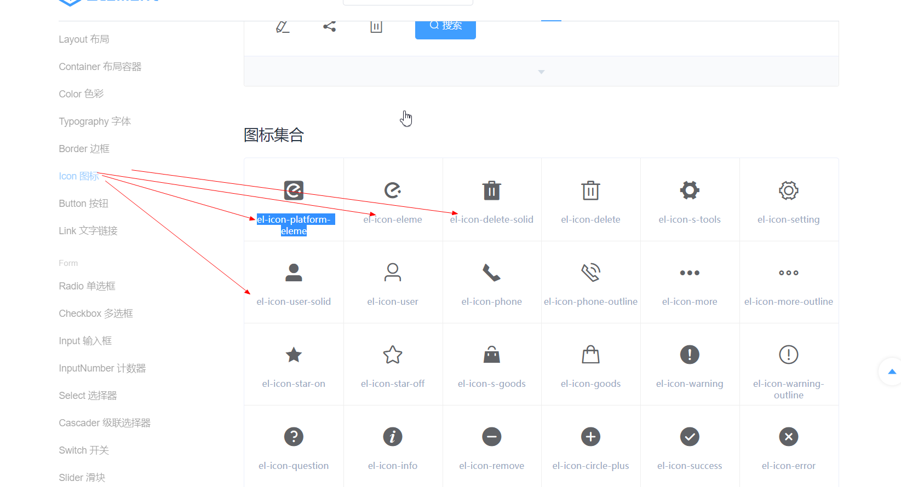
Task: Click the el-icon-star-on filled star
Action: pyautogui.click(x=294, y=355)
